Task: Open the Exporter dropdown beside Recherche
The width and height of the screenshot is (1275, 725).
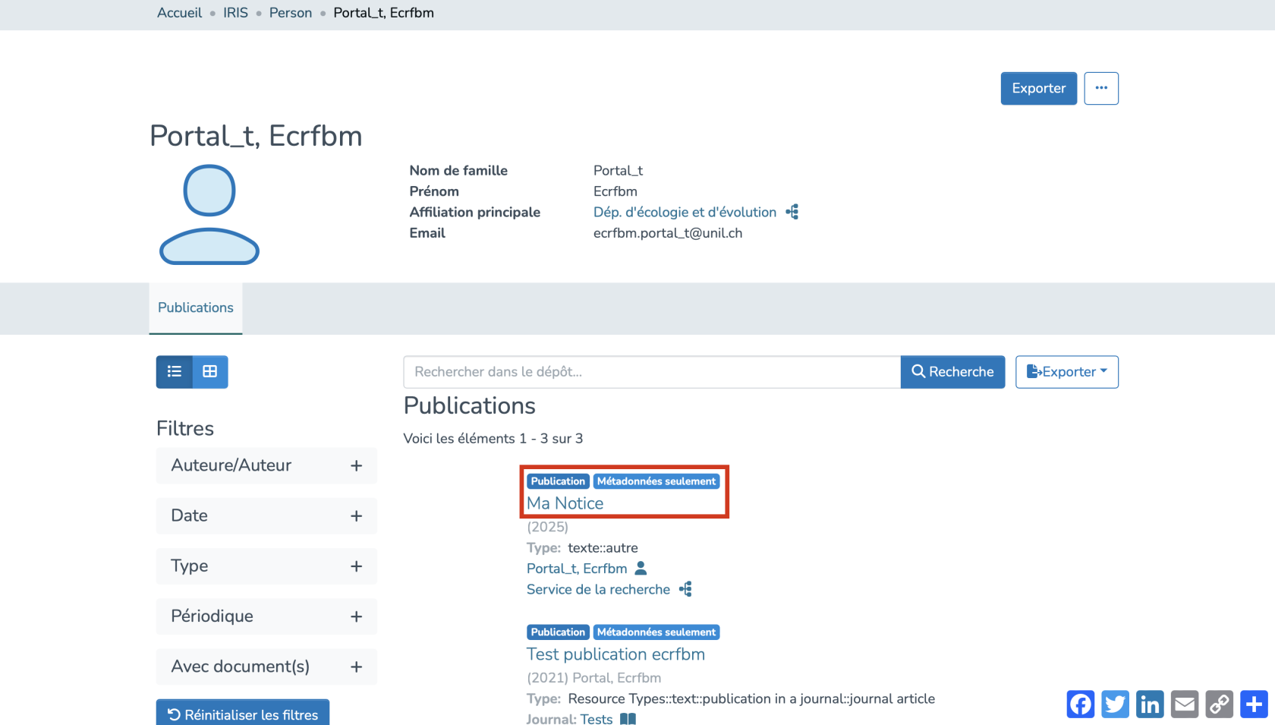Action: point(1066,372)
